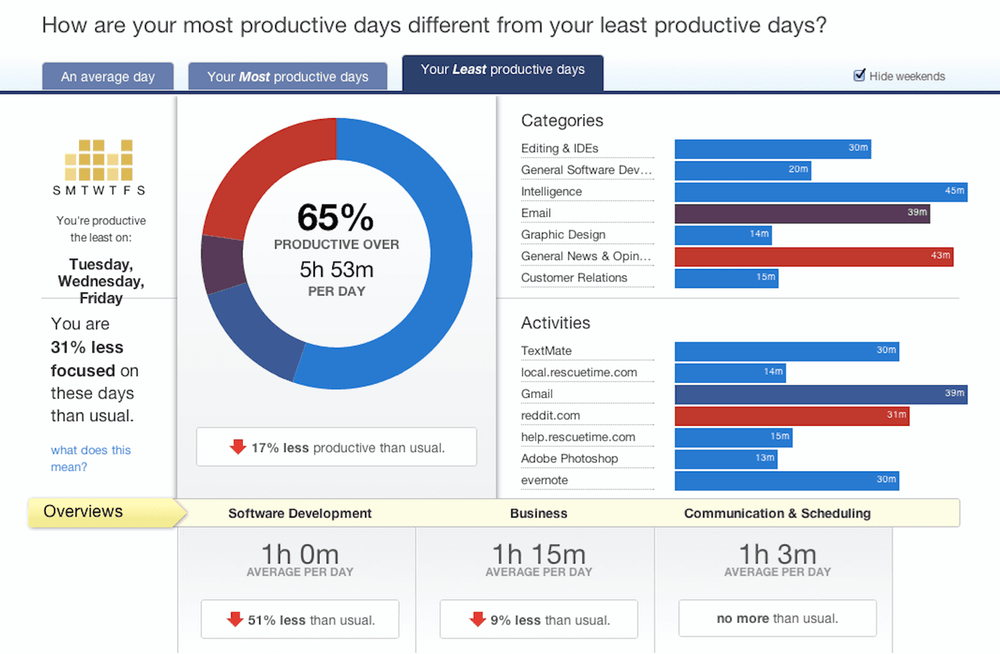Switch to An average day tab
Image resolution: width=1000 pixels, height=654 pixels.
pos(108,77)
